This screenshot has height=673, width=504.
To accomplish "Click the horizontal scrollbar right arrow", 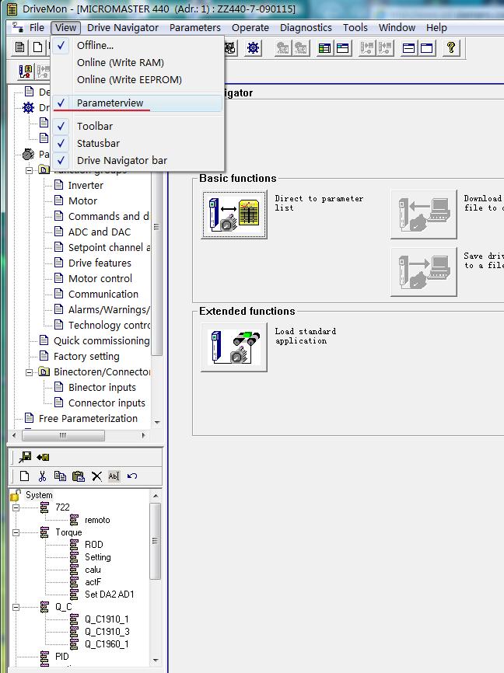I will coord(144,435).
